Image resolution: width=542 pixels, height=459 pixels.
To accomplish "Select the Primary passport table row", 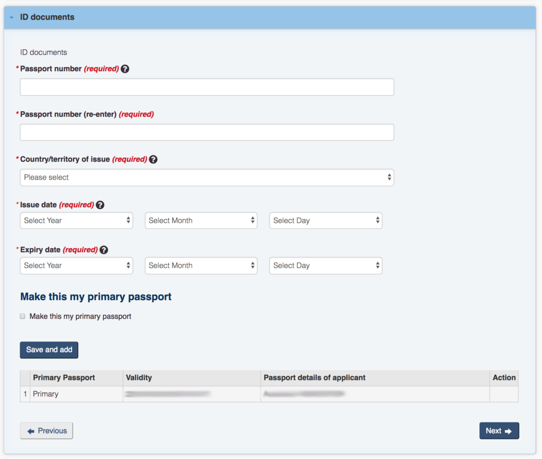I will coord(76,394).
